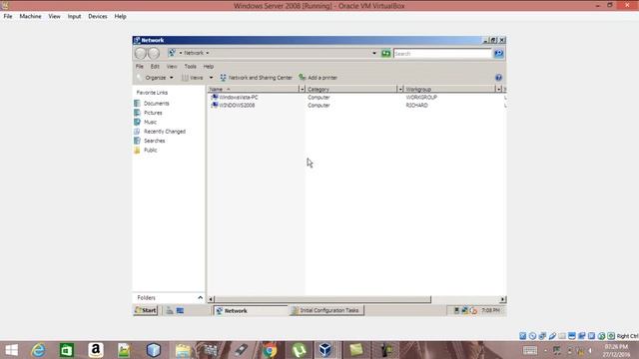This screenshot has height=359, width=639.
Task: Select the Network taskbar button
Action: click(251, 310)
